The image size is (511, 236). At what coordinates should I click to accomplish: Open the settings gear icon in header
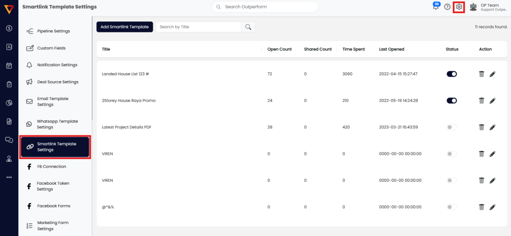459,7
